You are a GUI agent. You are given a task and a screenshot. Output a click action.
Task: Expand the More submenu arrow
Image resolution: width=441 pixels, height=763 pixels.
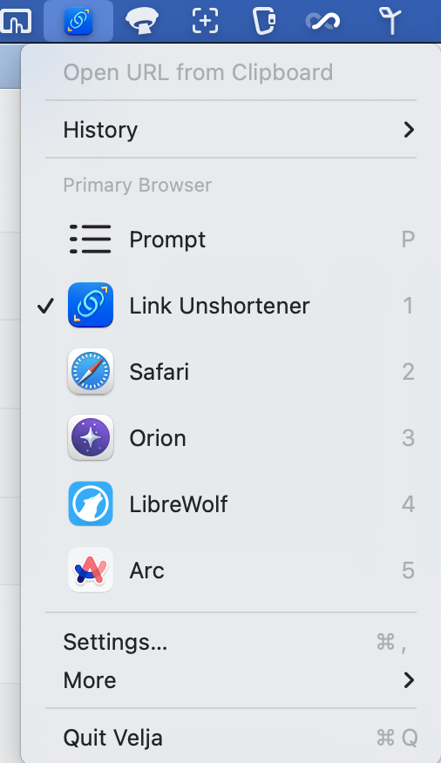(409, 680)
